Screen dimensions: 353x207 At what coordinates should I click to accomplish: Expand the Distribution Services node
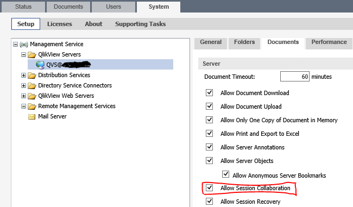click(23, 75)
